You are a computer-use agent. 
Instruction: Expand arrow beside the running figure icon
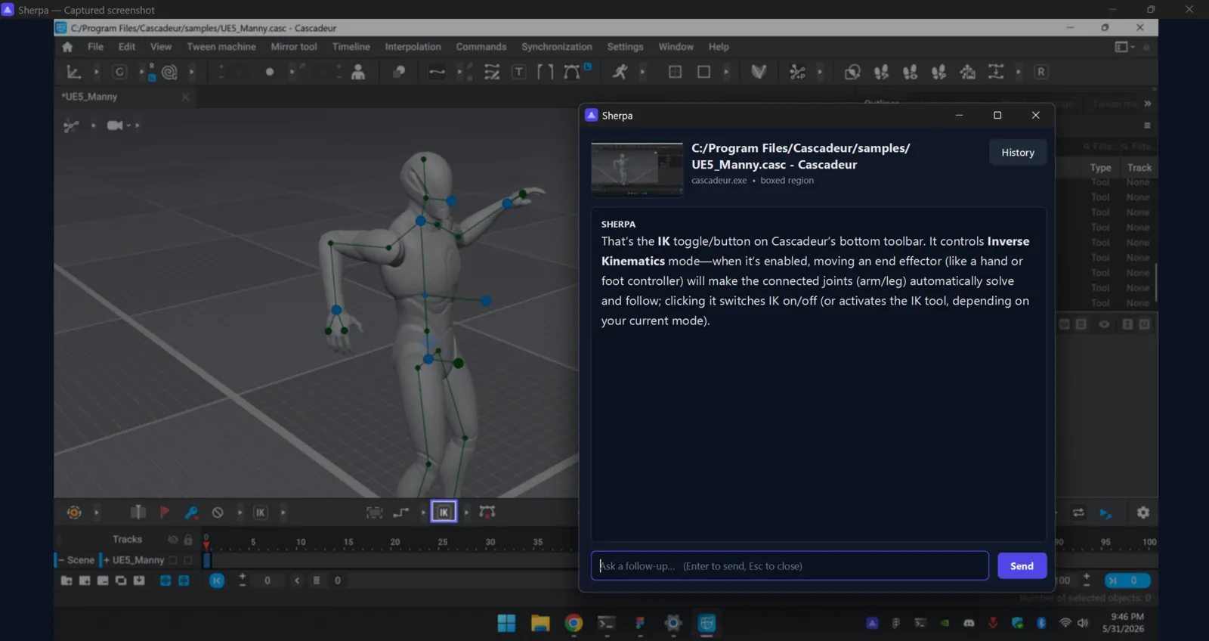[x=642, y=72]
